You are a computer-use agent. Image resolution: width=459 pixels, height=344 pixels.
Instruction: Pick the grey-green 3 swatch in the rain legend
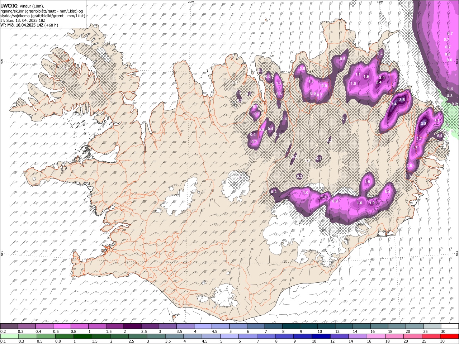pos(155,336)
